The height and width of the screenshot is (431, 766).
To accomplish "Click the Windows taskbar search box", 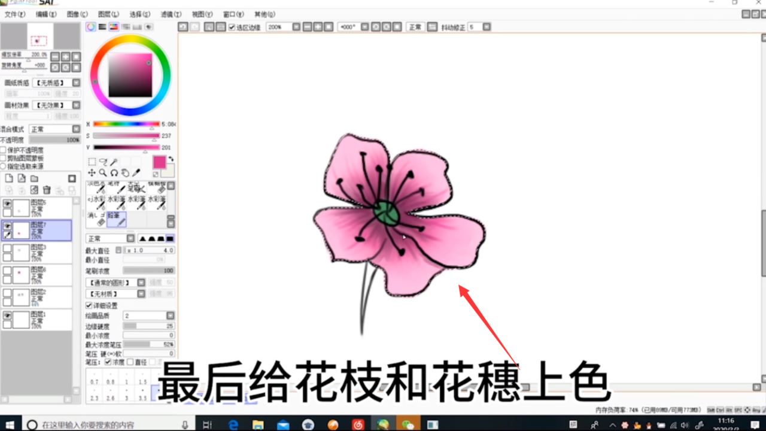I will [x=108, y=424].
